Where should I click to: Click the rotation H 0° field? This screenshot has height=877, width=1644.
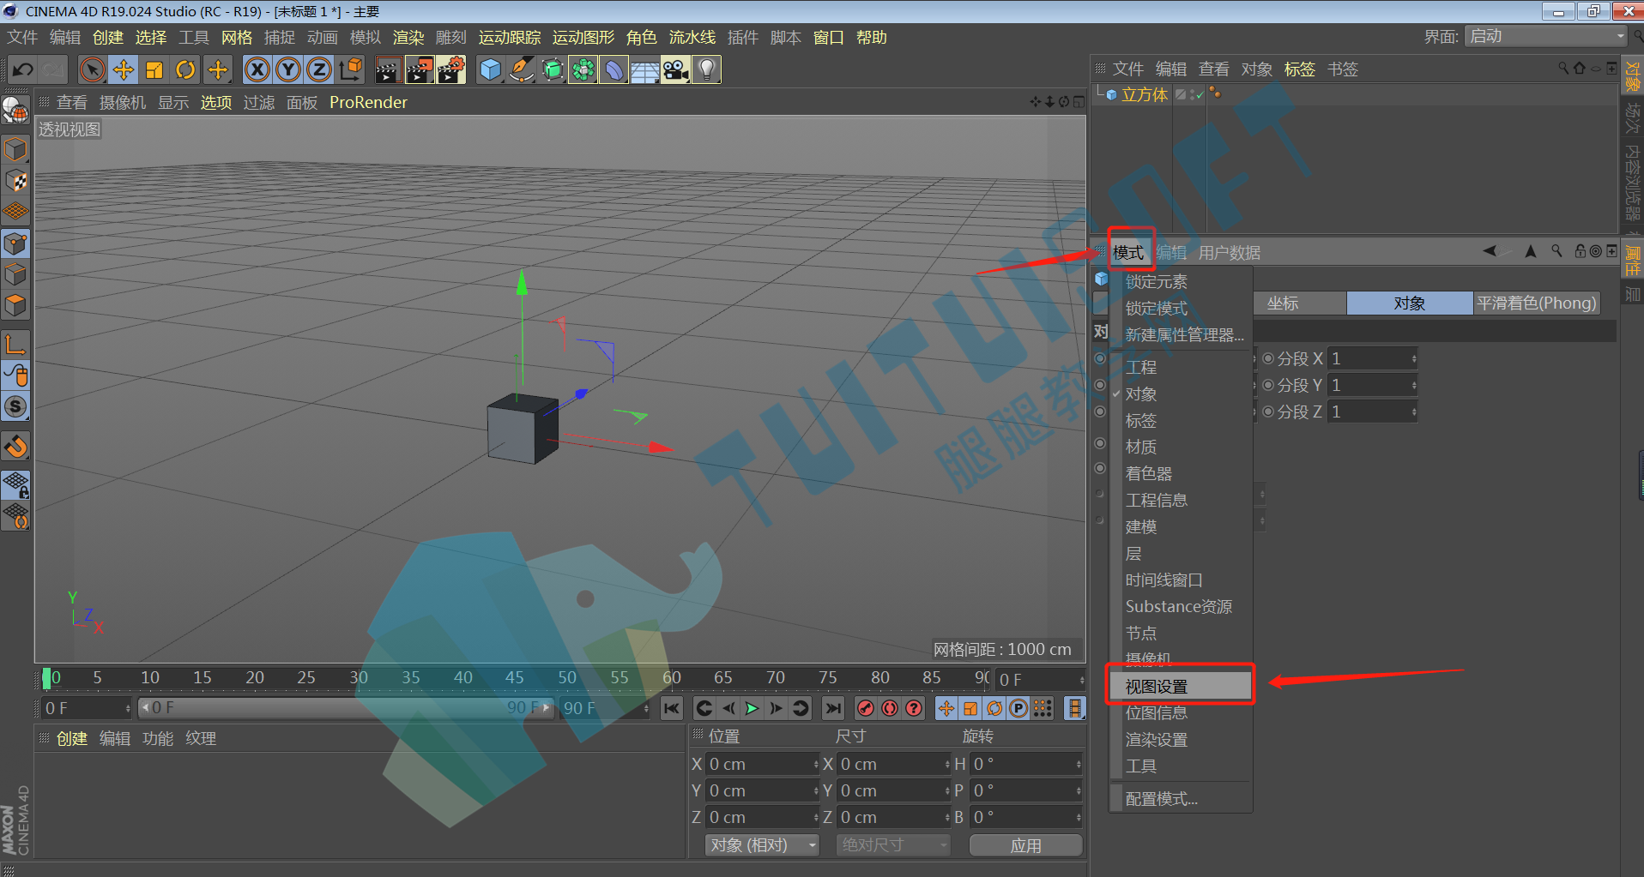(x=1024, y=765)
